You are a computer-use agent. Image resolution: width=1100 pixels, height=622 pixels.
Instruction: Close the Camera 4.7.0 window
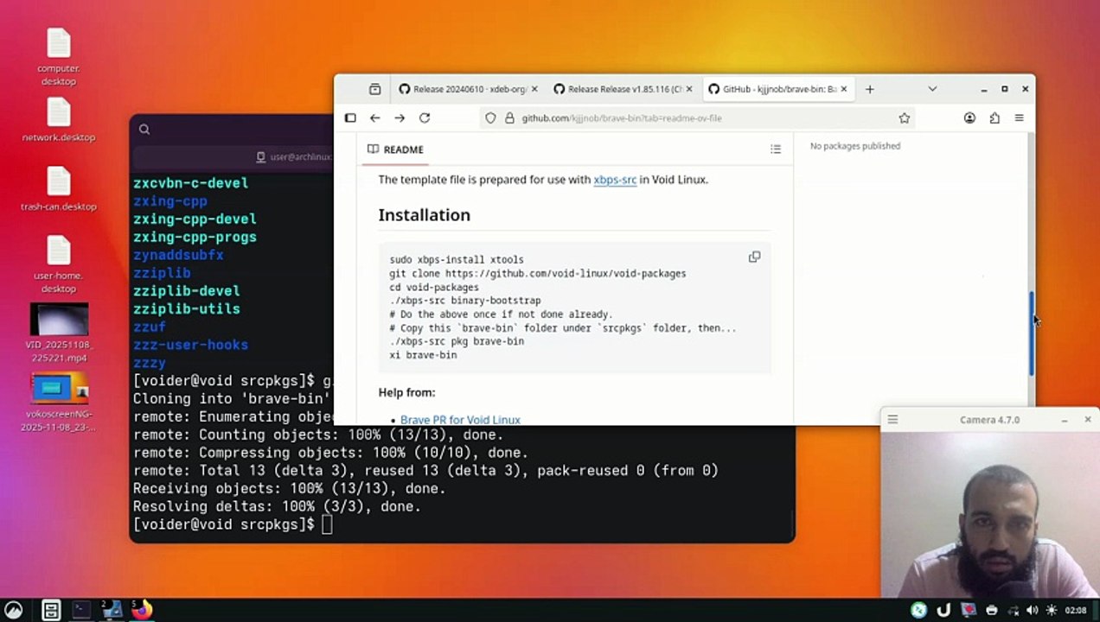pos(1088,420)
